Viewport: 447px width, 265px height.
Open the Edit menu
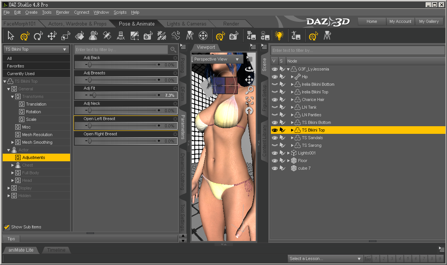18,12
